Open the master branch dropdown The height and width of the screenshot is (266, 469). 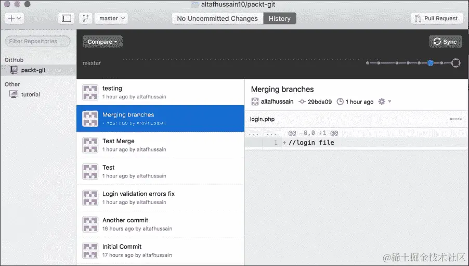click(111, 18)
